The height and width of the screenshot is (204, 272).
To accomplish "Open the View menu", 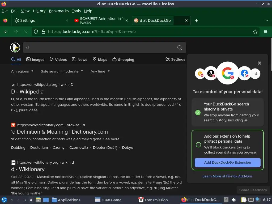I will [25, 11].
